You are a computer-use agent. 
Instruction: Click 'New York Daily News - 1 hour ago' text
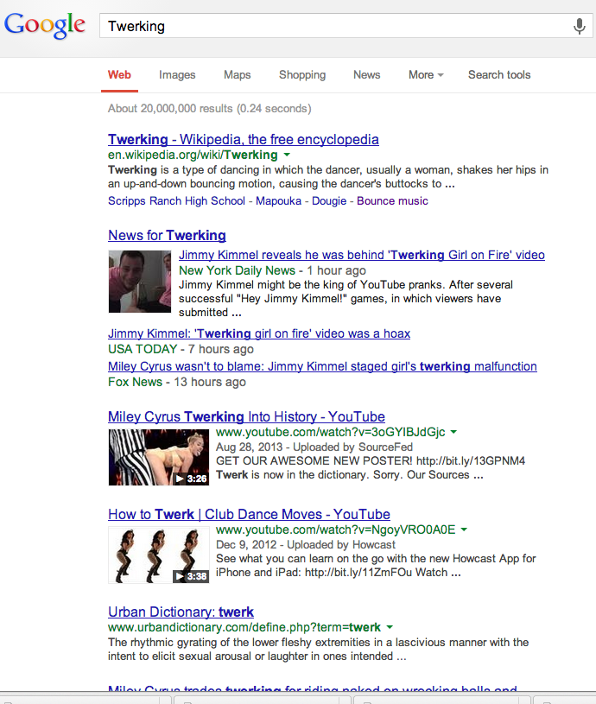click(272, 270)
